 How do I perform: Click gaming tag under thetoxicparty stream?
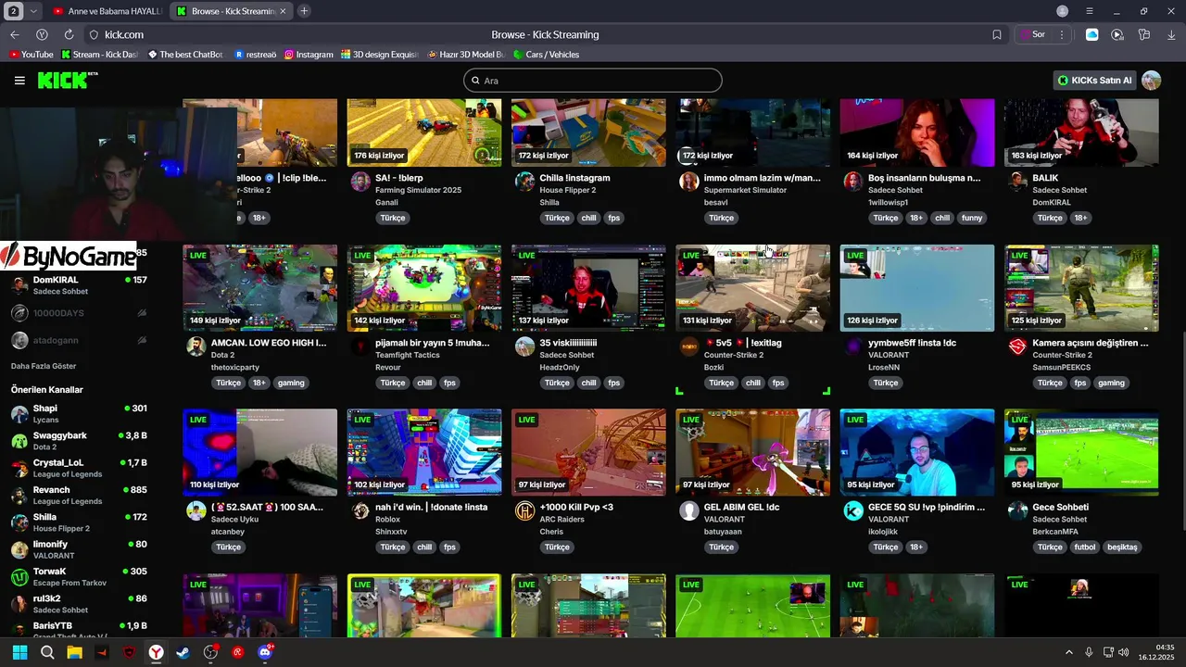pos(291,383)
